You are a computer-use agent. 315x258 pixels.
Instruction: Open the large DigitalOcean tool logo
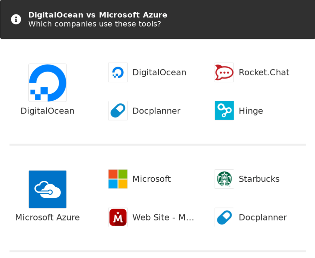48,83
